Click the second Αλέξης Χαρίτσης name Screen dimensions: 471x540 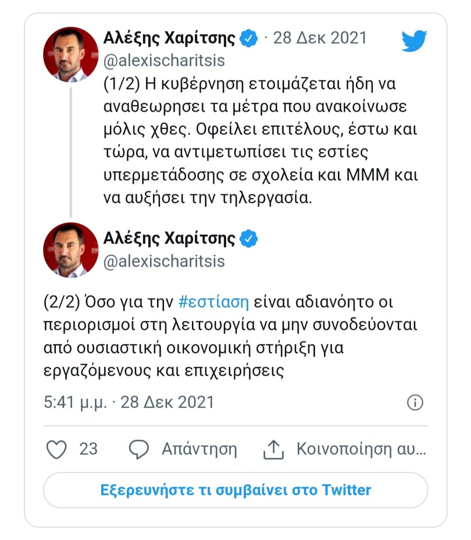[169, 238]
